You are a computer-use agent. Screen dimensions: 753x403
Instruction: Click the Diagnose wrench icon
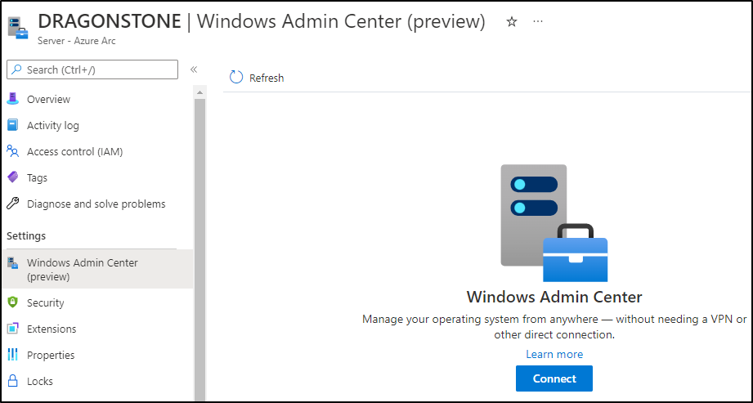(x=13, y=204)
